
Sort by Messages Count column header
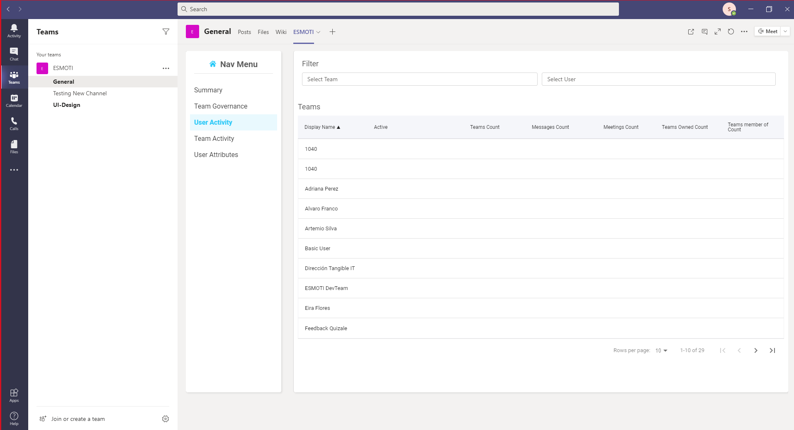coord(550,127)
